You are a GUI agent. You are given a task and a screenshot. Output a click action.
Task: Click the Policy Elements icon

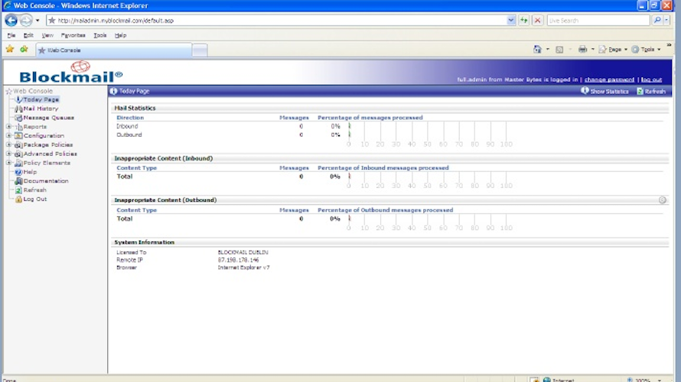pos(18,163)
